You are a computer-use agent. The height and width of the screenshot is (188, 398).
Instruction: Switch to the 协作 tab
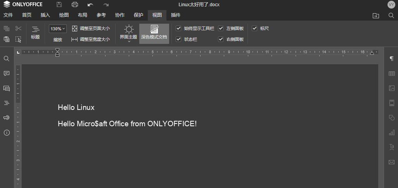(120, 15)
